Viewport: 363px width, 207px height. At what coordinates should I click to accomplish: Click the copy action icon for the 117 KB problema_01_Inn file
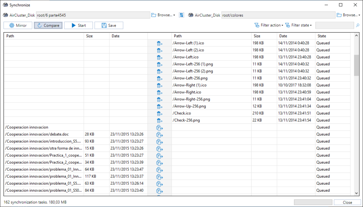point(160,177)
